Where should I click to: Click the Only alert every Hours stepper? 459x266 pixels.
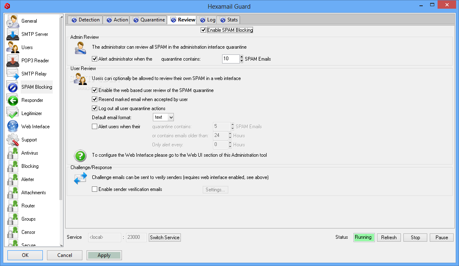click(x=230, y=145)
